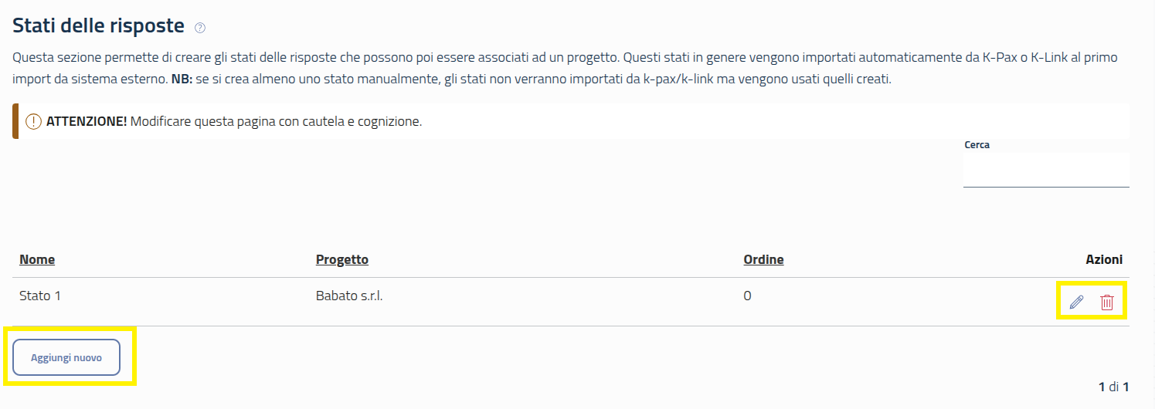Click the Azioni column header
The width and height of the screenshot is (1155, 409).
pyautogui.click(x=1103, y=259)
